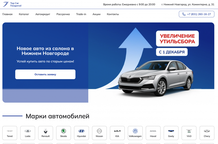Viewport: 218px width, 144px height.
Task: Open the Каталог menu item
Action: [x=24, y=14]
